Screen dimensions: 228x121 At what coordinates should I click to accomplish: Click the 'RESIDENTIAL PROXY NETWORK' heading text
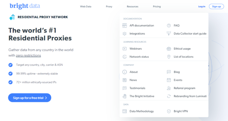click(x=43, y=17)
